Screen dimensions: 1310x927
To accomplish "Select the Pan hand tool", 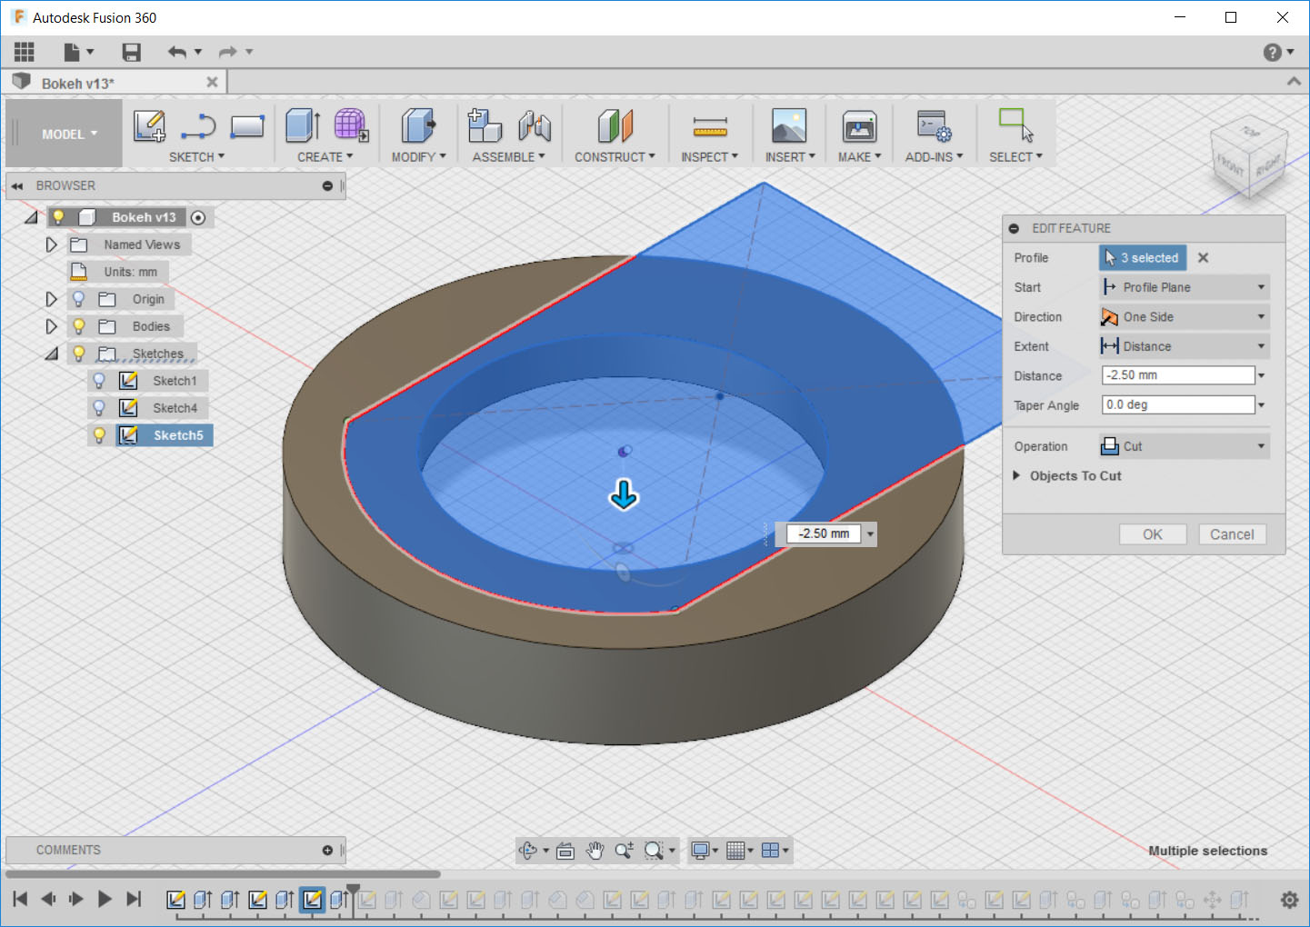I will [595, 851].
